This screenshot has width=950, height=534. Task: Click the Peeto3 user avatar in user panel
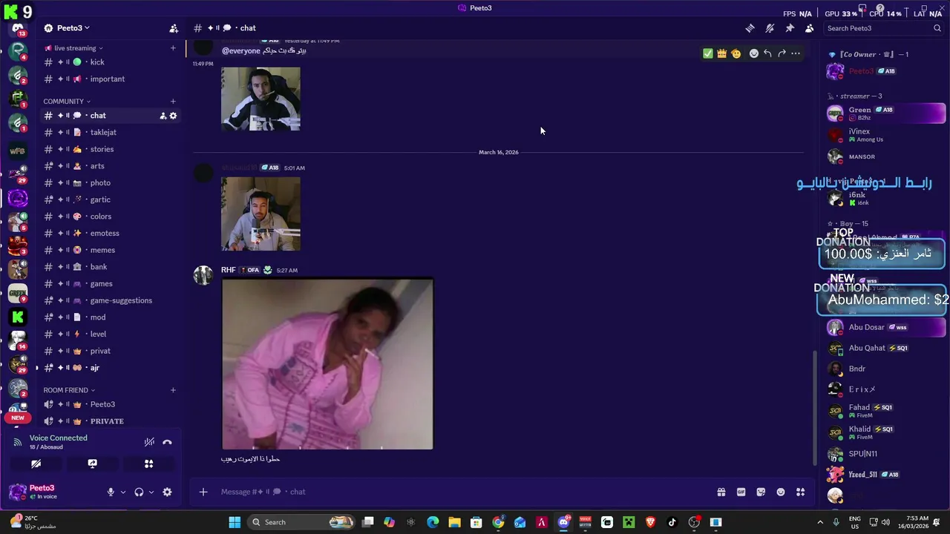point(18,492)
